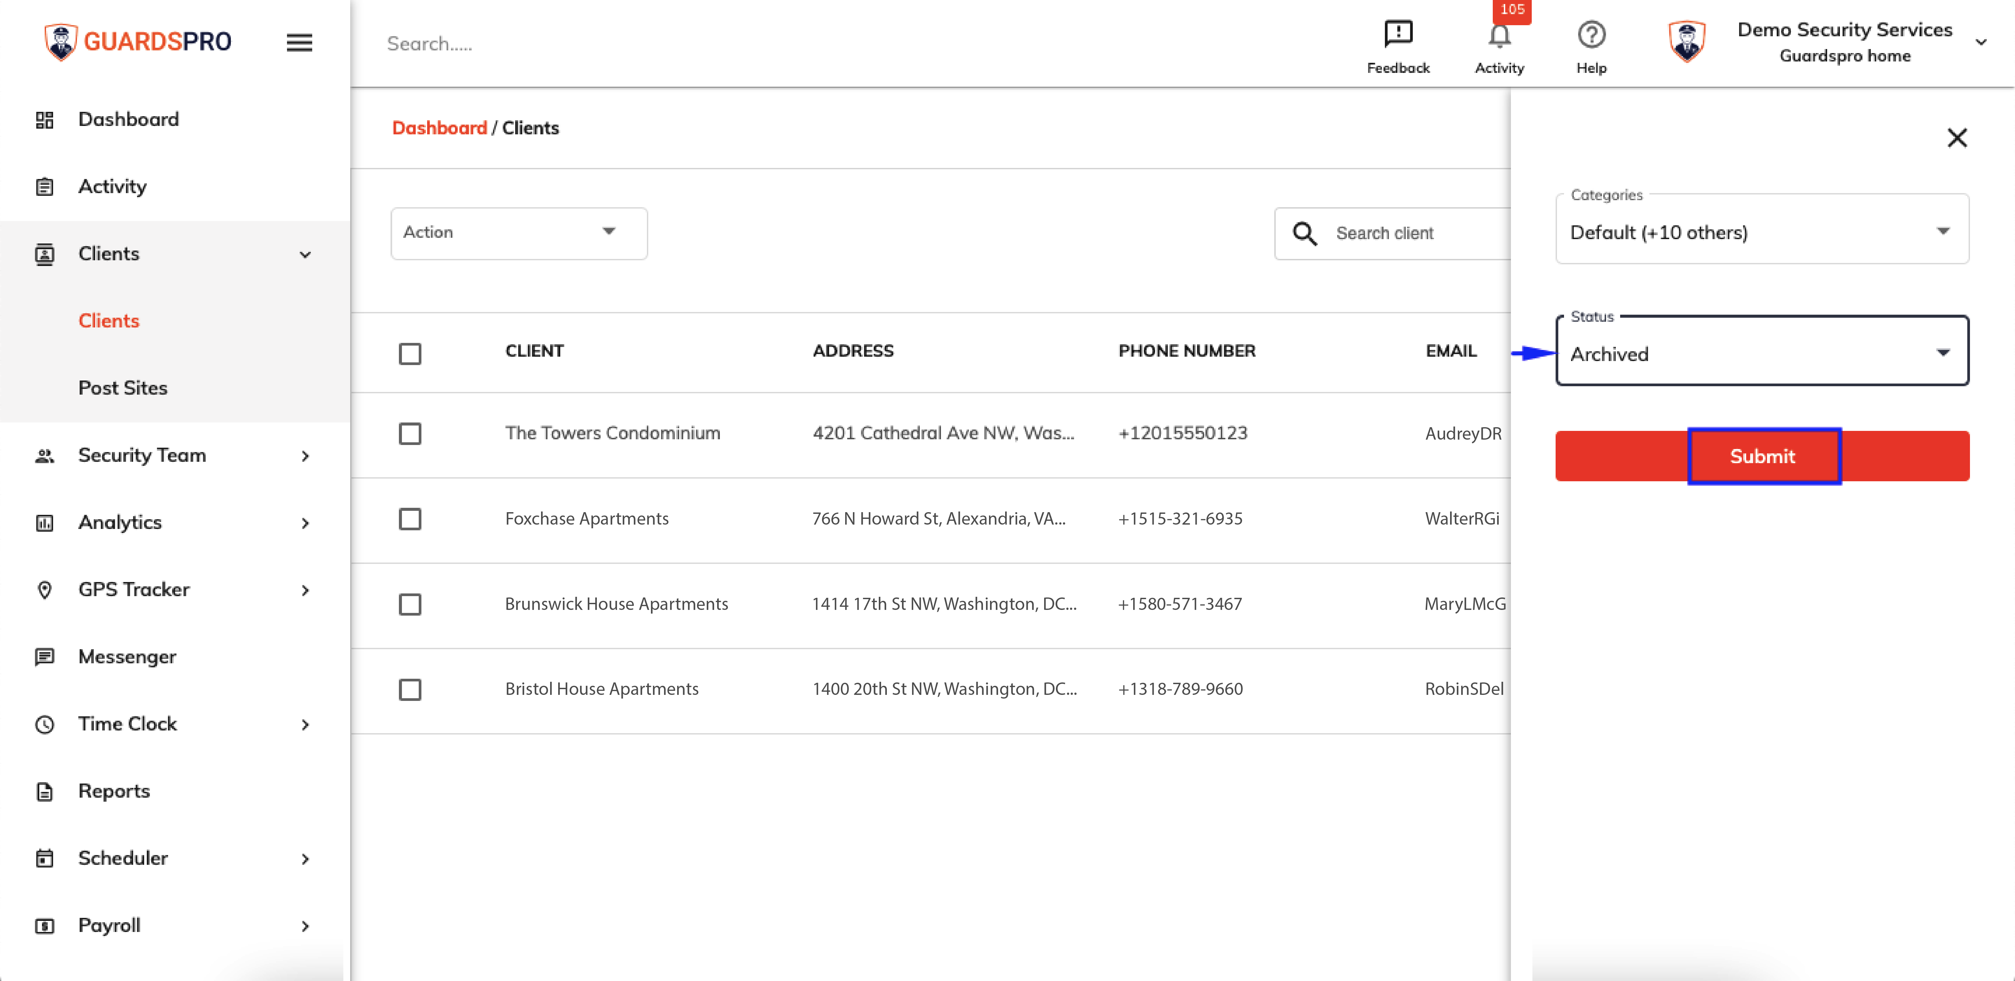The width and height of the screenshot is (2015, 981).
Task: Tick the select-all clients checkbox
Action: pyautogui.click(x=410, y=353)
